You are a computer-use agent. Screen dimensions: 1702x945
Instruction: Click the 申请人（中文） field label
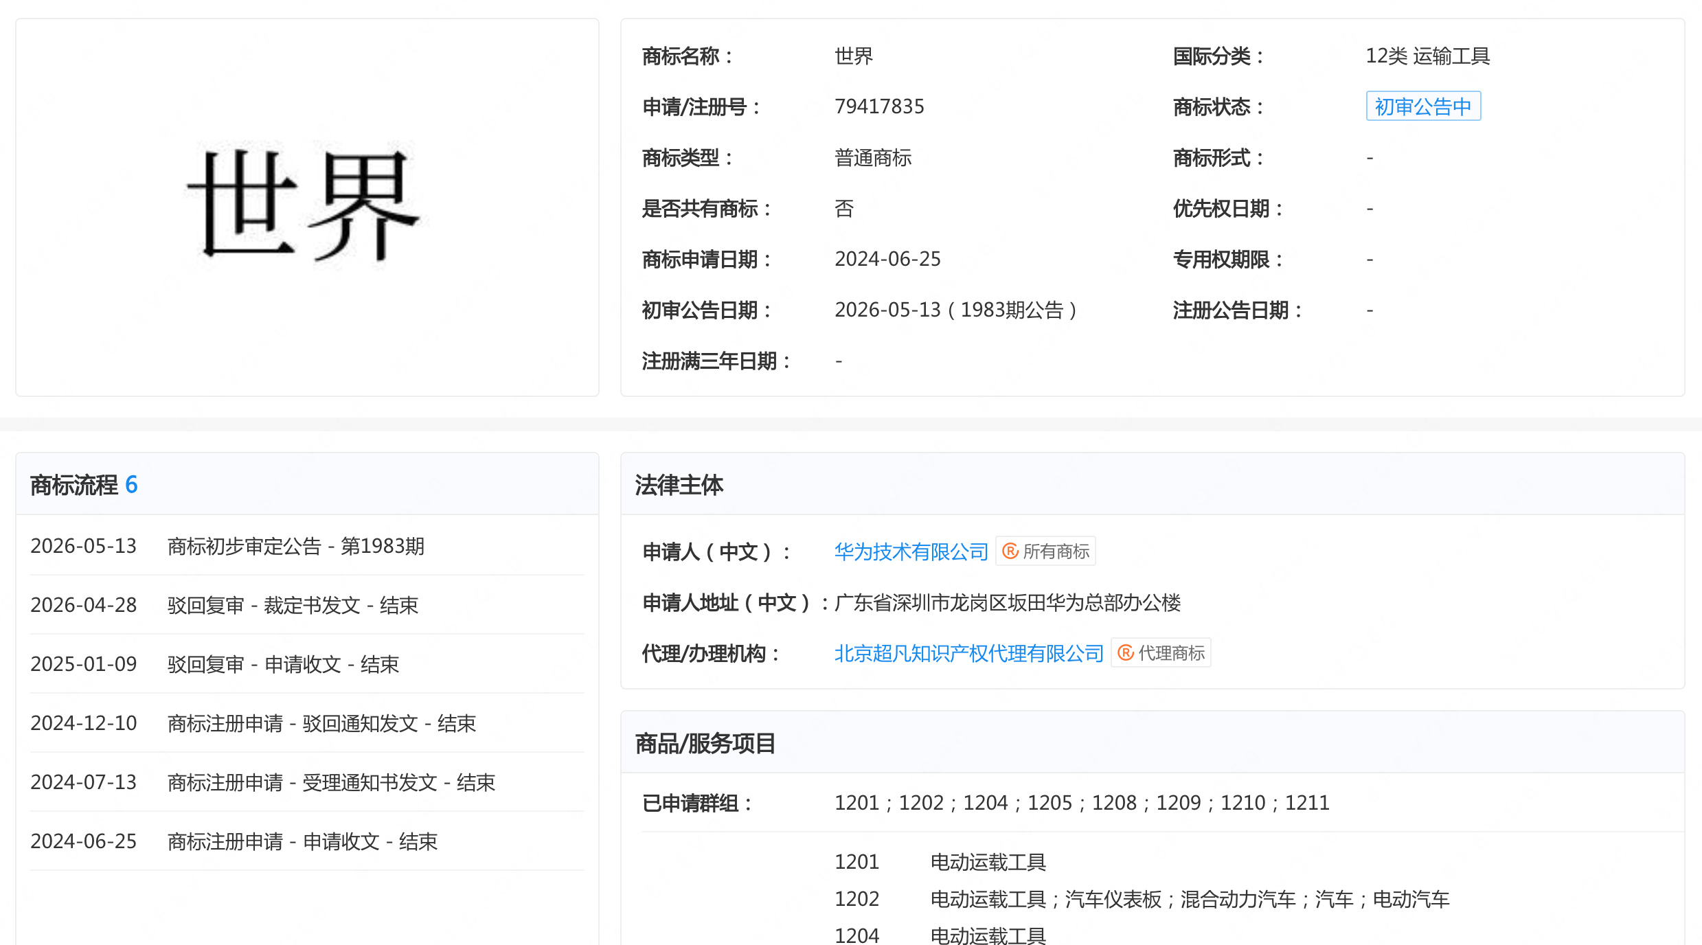tap(717, 551)
